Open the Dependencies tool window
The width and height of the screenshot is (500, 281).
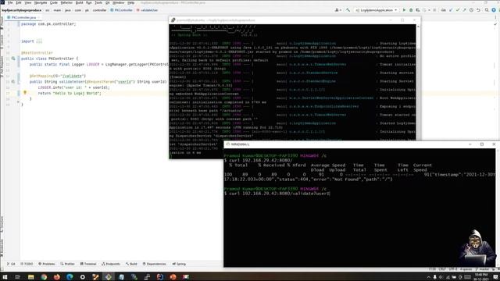(155, 264)
